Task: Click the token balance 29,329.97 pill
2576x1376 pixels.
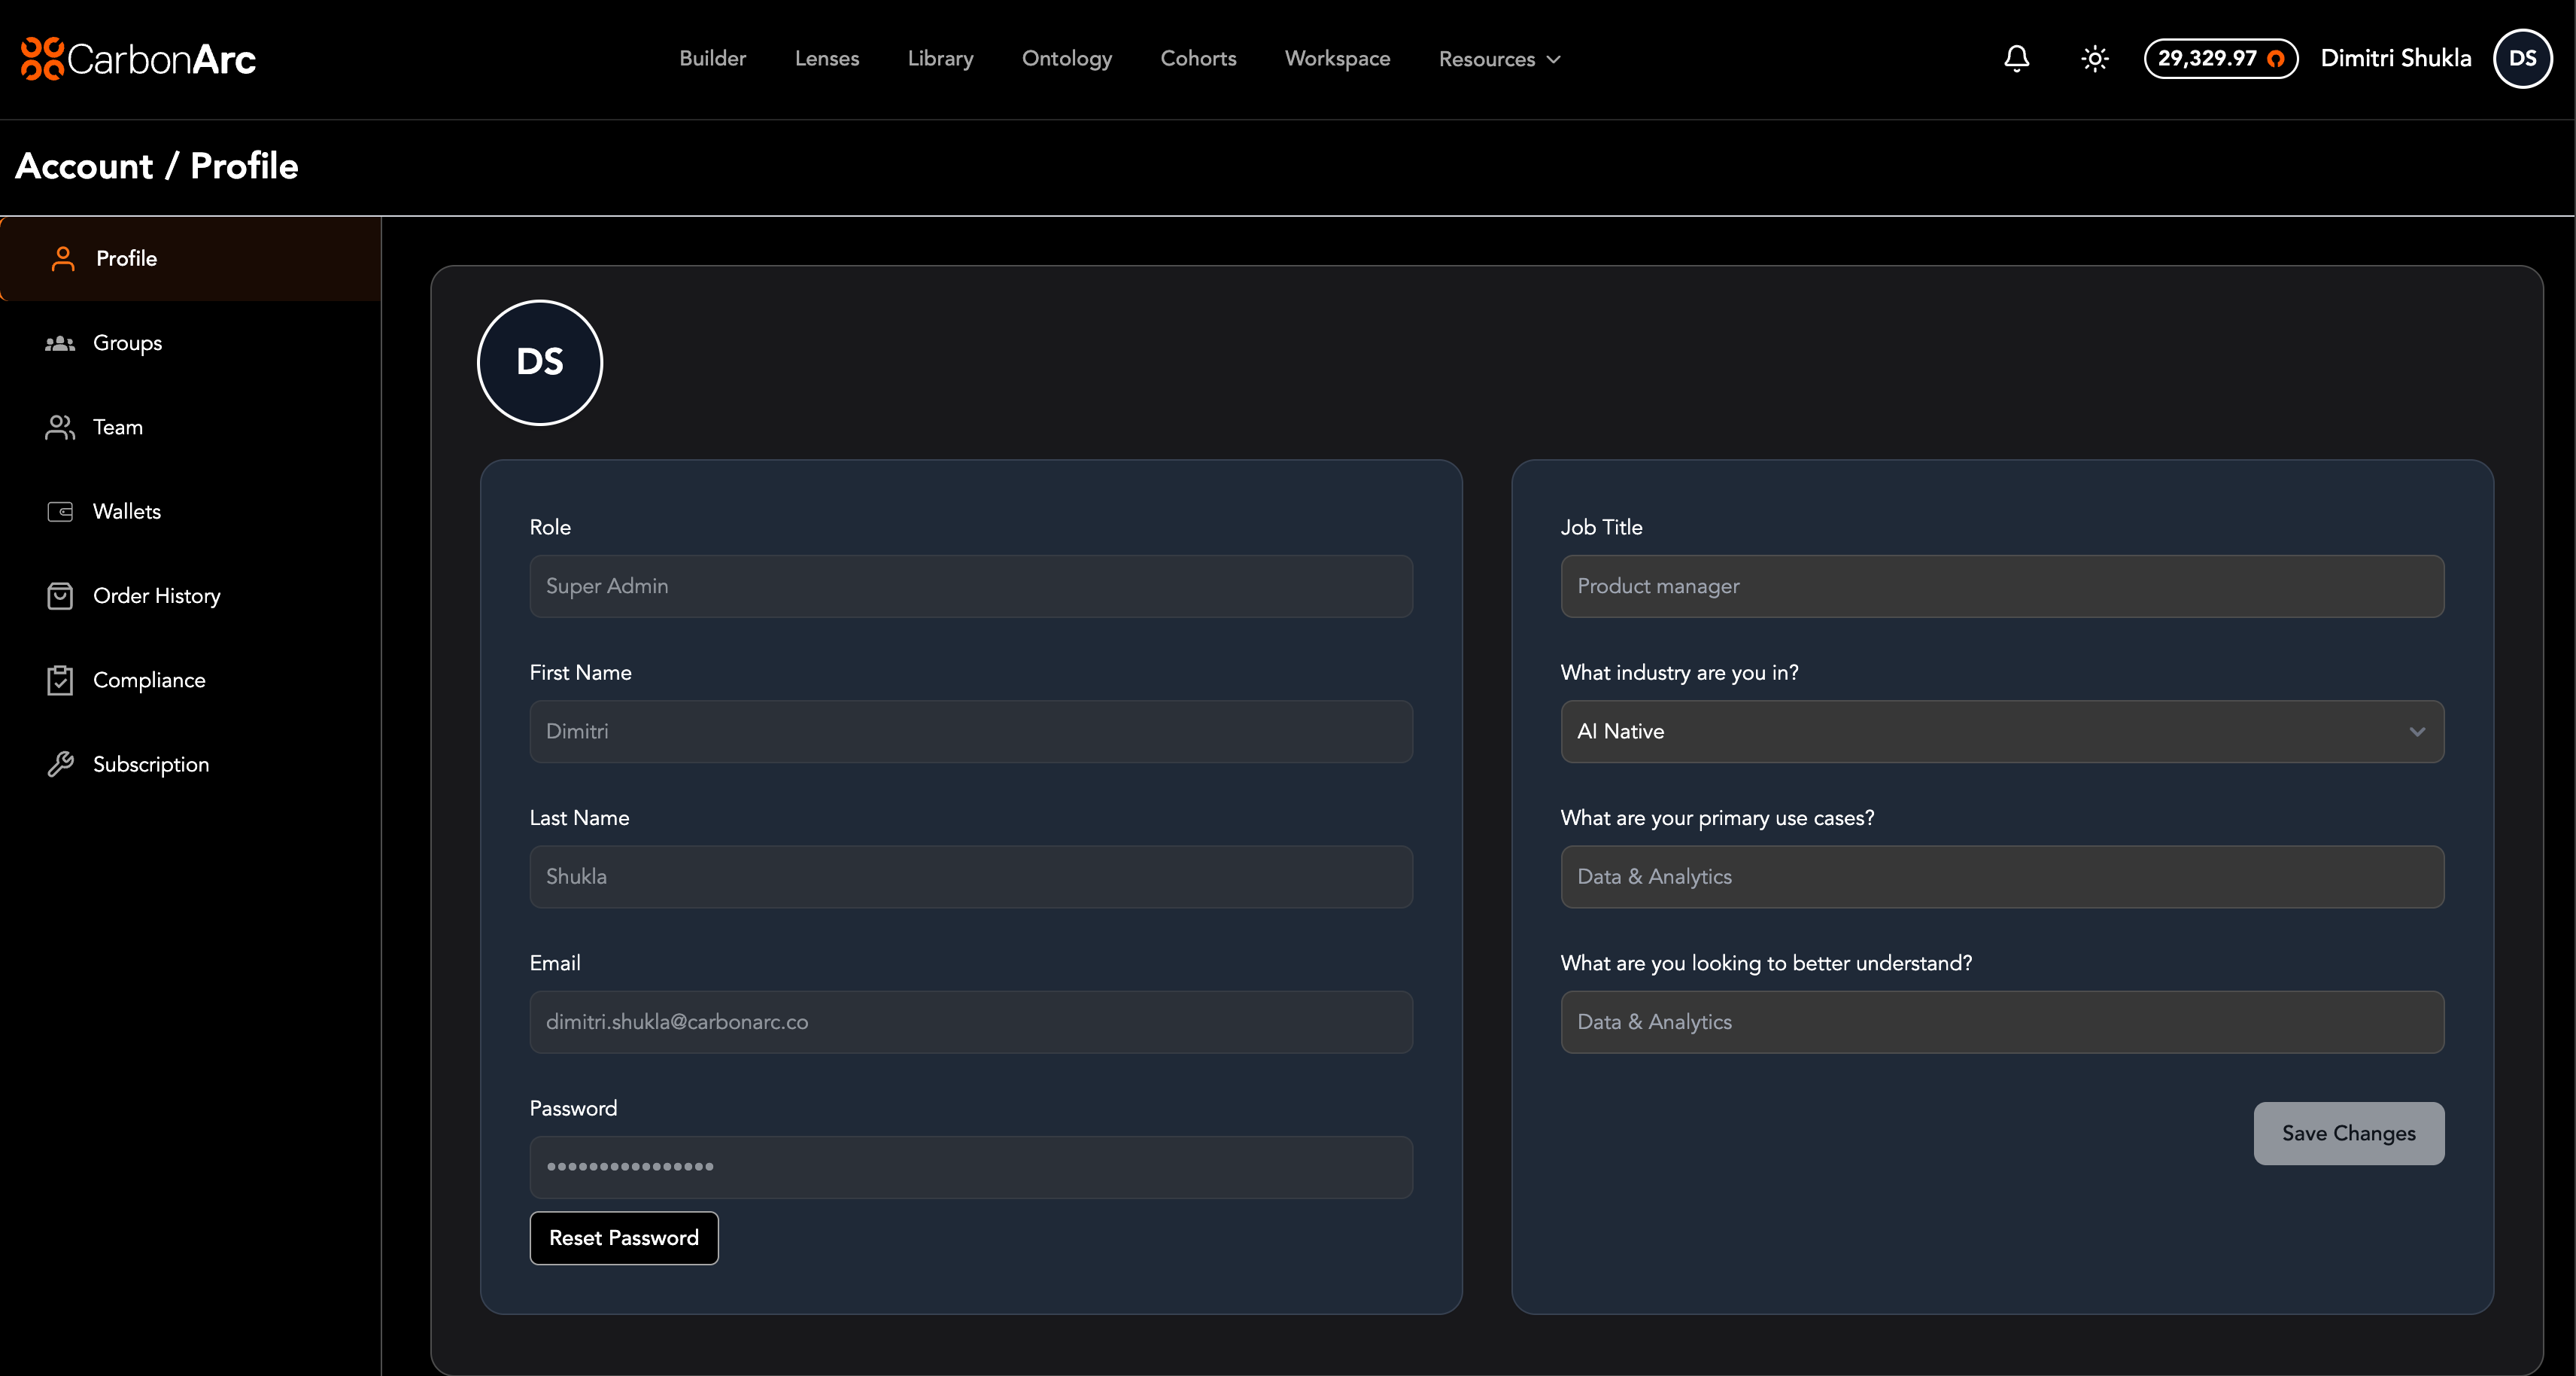Action: (2220, 59)
